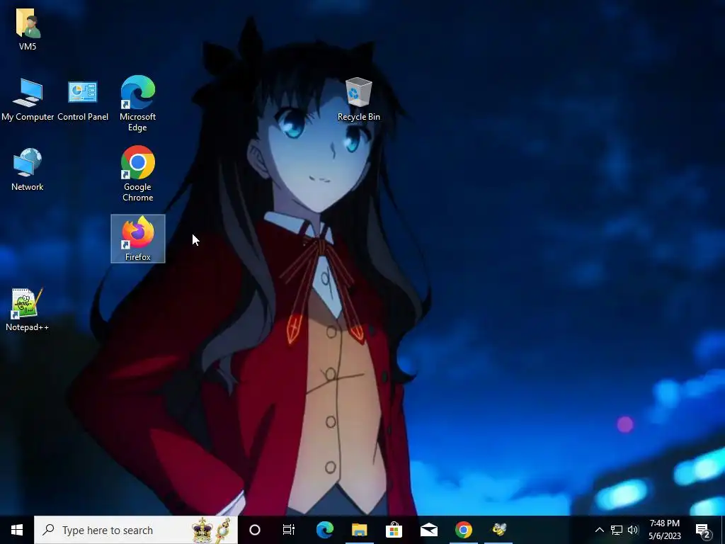The image size is (725, 544).
Task: Open Task View on the taskbar
Action: coord(289,530)
